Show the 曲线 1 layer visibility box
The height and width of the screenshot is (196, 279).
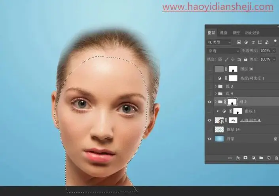210,111
